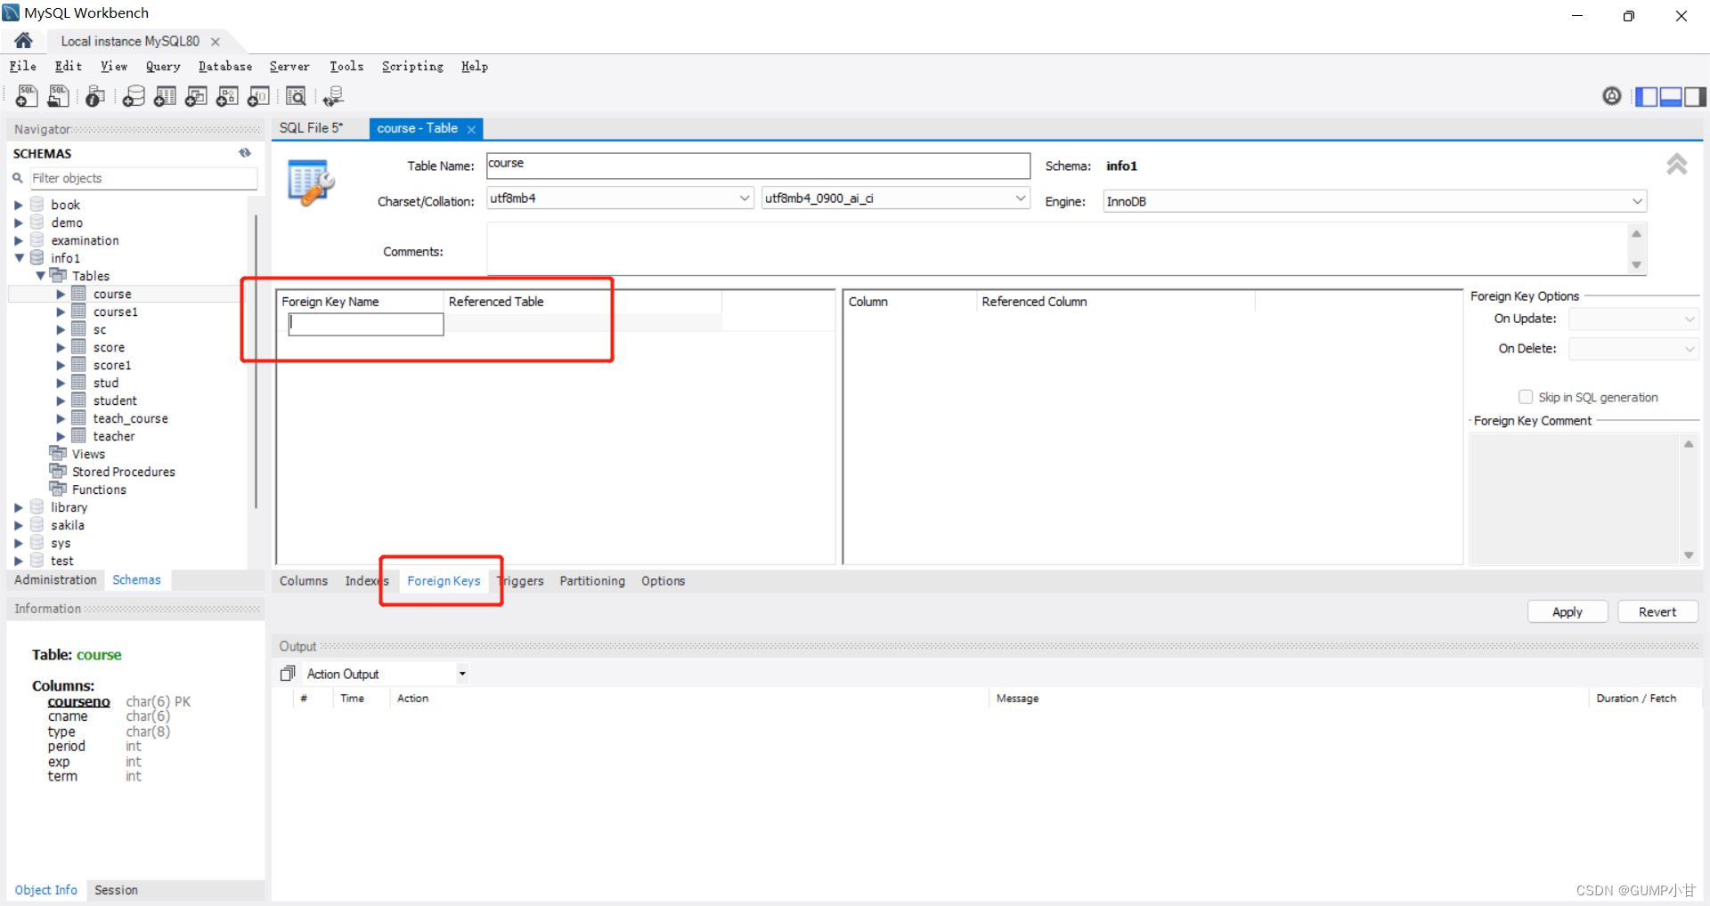1710x906 pixels.
Task: Toggle the right sidebar panel icon
Action: pyautogui.click(x=1695, y=97)
